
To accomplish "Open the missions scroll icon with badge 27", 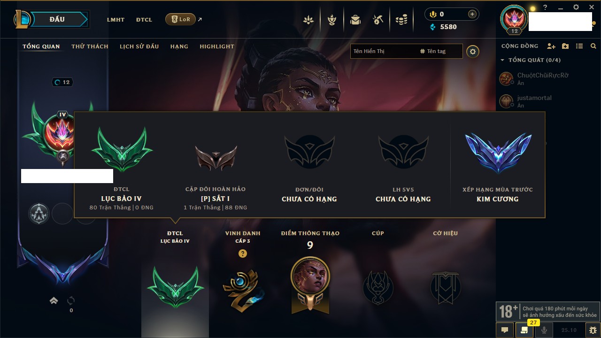I will click(x=524, y=330).
